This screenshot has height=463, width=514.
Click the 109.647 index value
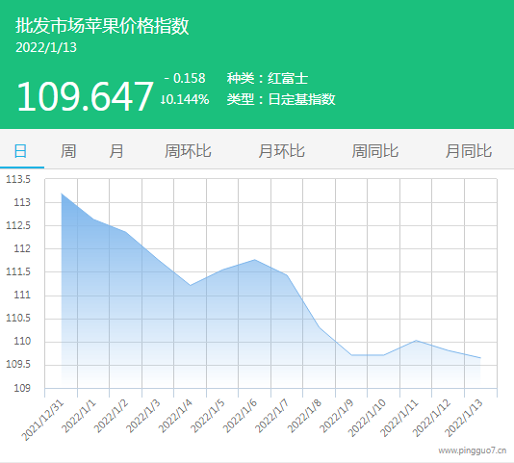click(85, 96)
